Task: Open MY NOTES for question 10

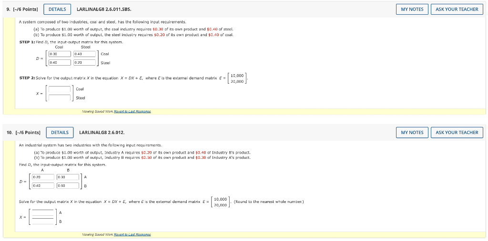Action: click(412, 133)
